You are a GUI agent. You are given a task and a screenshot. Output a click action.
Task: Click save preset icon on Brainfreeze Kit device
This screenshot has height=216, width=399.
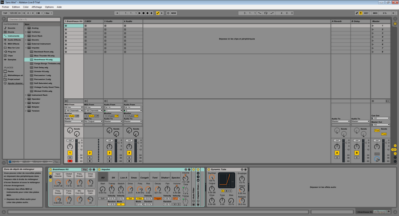pyautogui.click(x=94, y=169)
